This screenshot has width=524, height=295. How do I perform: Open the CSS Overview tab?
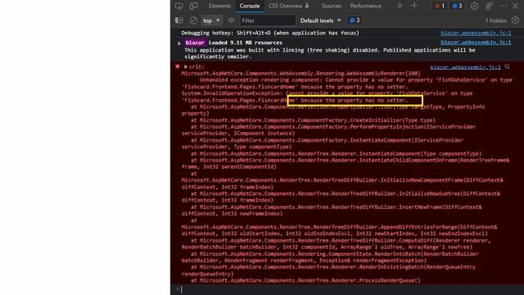[x=289, y=6]
